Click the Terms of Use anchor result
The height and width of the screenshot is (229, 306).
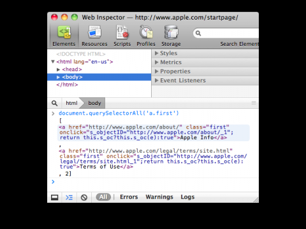tap(153, 159)
